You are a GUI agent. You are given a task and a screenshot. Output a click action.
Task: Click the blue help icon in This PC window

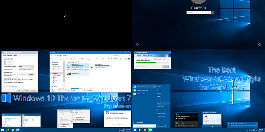(x=129, y=59)
